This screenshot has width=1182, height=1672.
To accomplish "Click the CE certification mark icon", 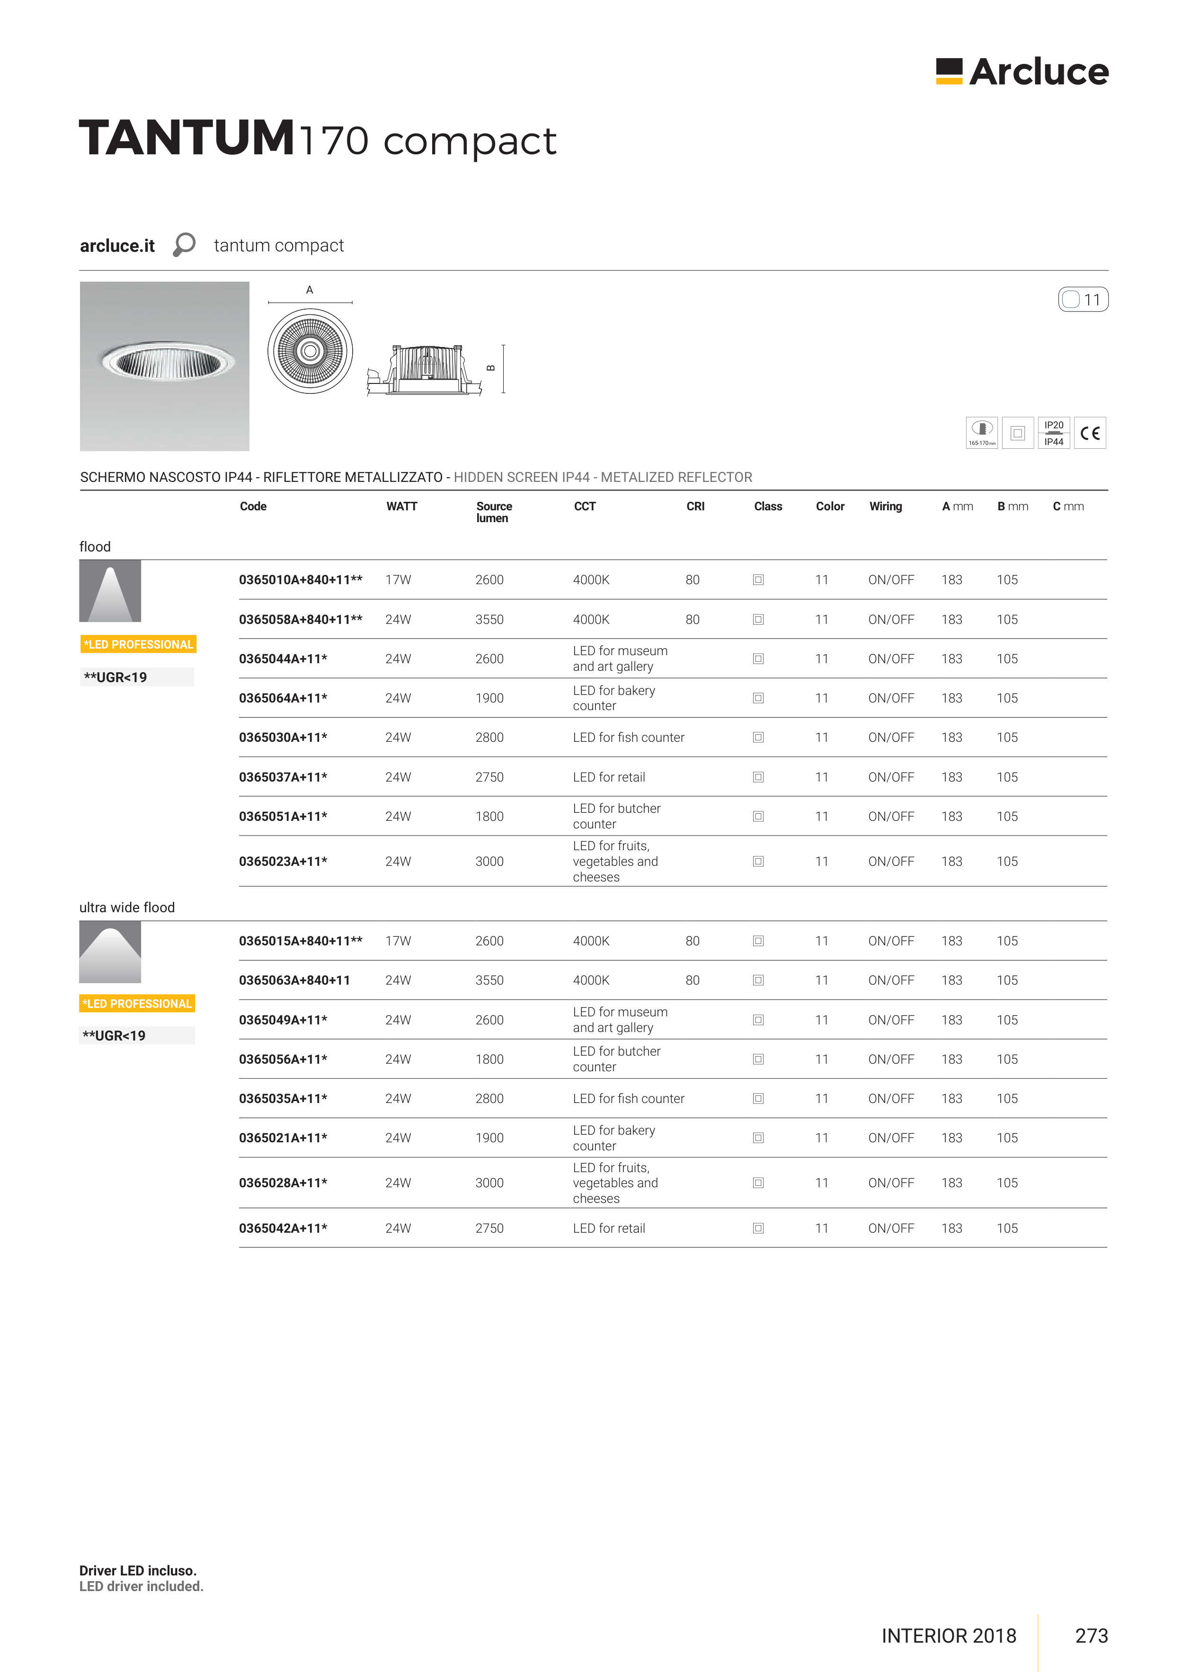I will click(1090, 433).
